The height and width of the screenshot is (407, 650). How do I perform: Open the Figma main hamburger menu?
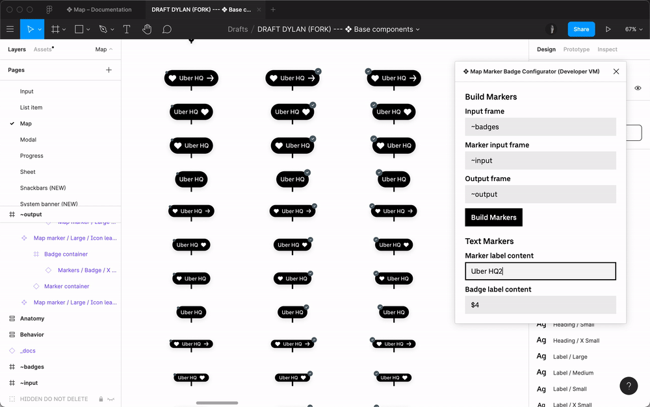[10, 29]
